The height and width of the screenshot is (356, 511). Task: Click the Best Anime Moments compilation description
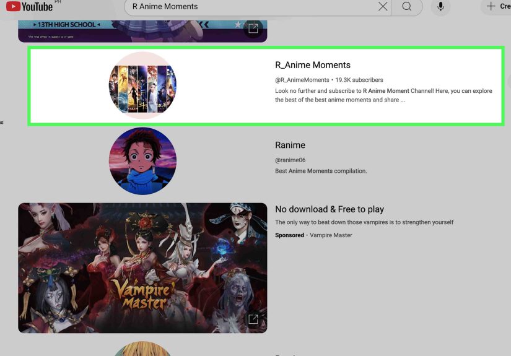coord(321,171)
